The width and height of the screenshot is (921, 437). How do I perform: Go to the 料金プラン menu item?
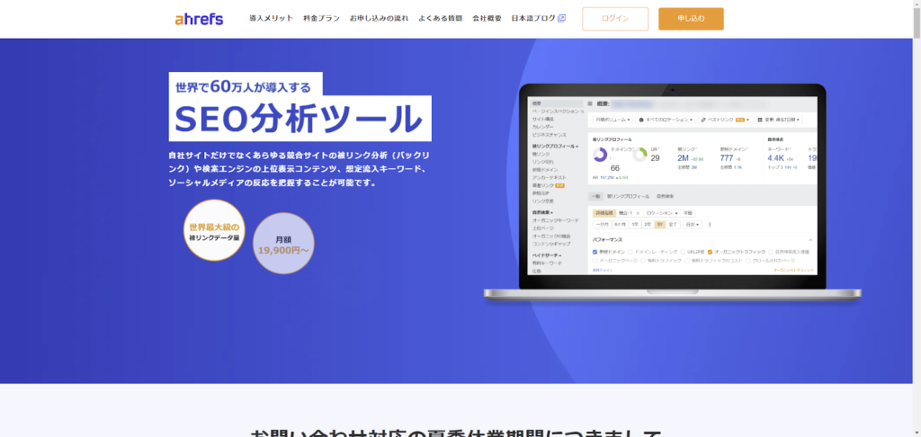click(x=321, y=19)
